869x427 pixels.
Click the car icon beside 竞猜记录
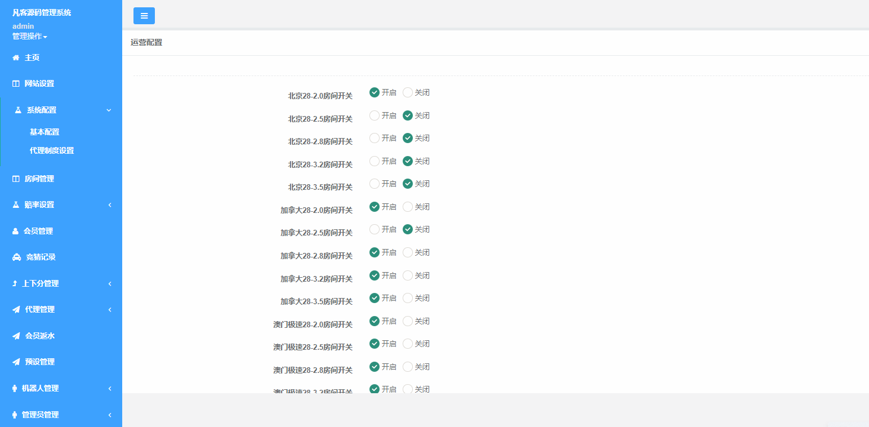pos(16,257)
